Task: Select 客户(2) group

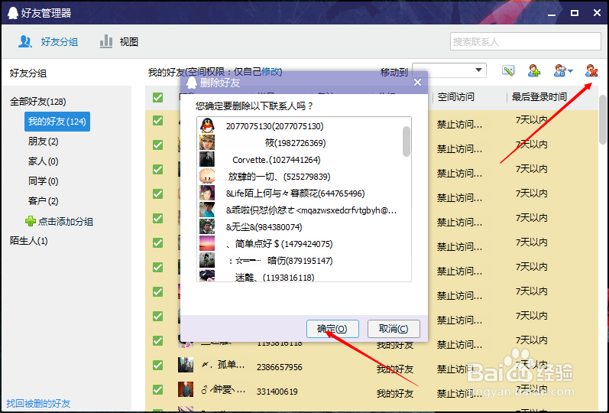Action: 43,200
